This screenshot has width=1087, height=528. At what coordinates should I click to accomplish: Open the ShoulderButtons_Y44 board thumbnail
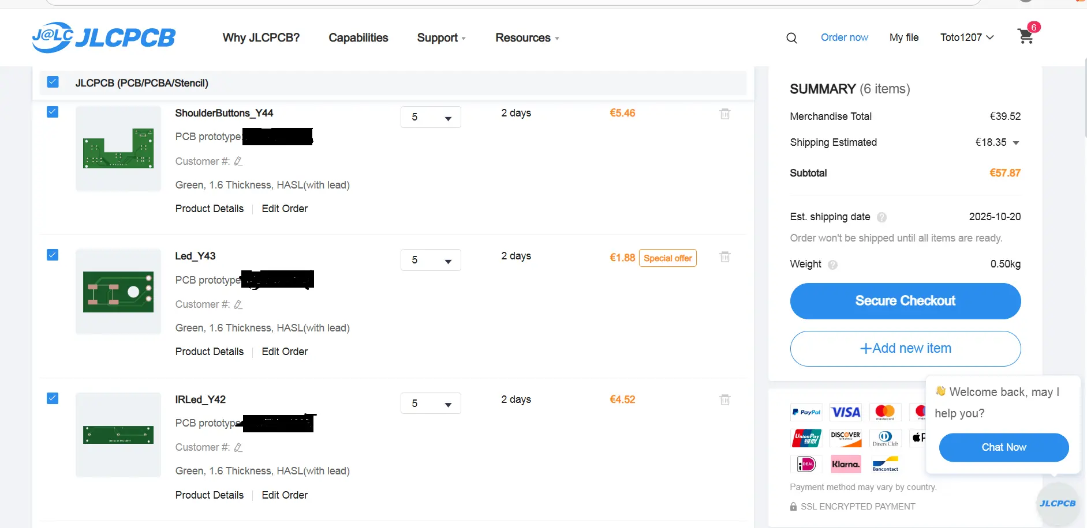tap(118, 148)
